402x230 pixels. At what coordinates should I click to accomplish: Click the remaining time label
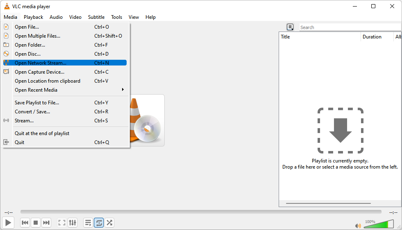tap(393, 212)
